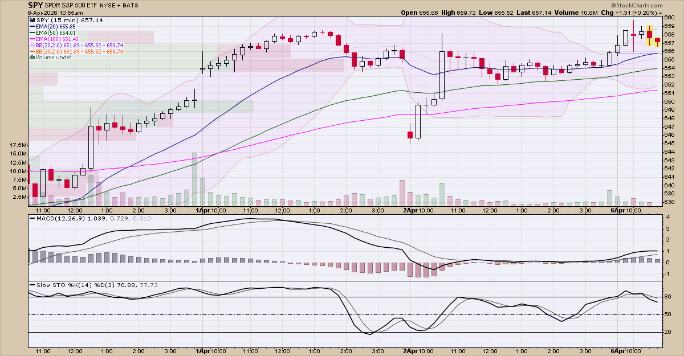Image resolution: width=684 pixels, height=356 pixels.
Task: Click the tallest pink volume bar on 2Apr
Action: click(402, 193)
